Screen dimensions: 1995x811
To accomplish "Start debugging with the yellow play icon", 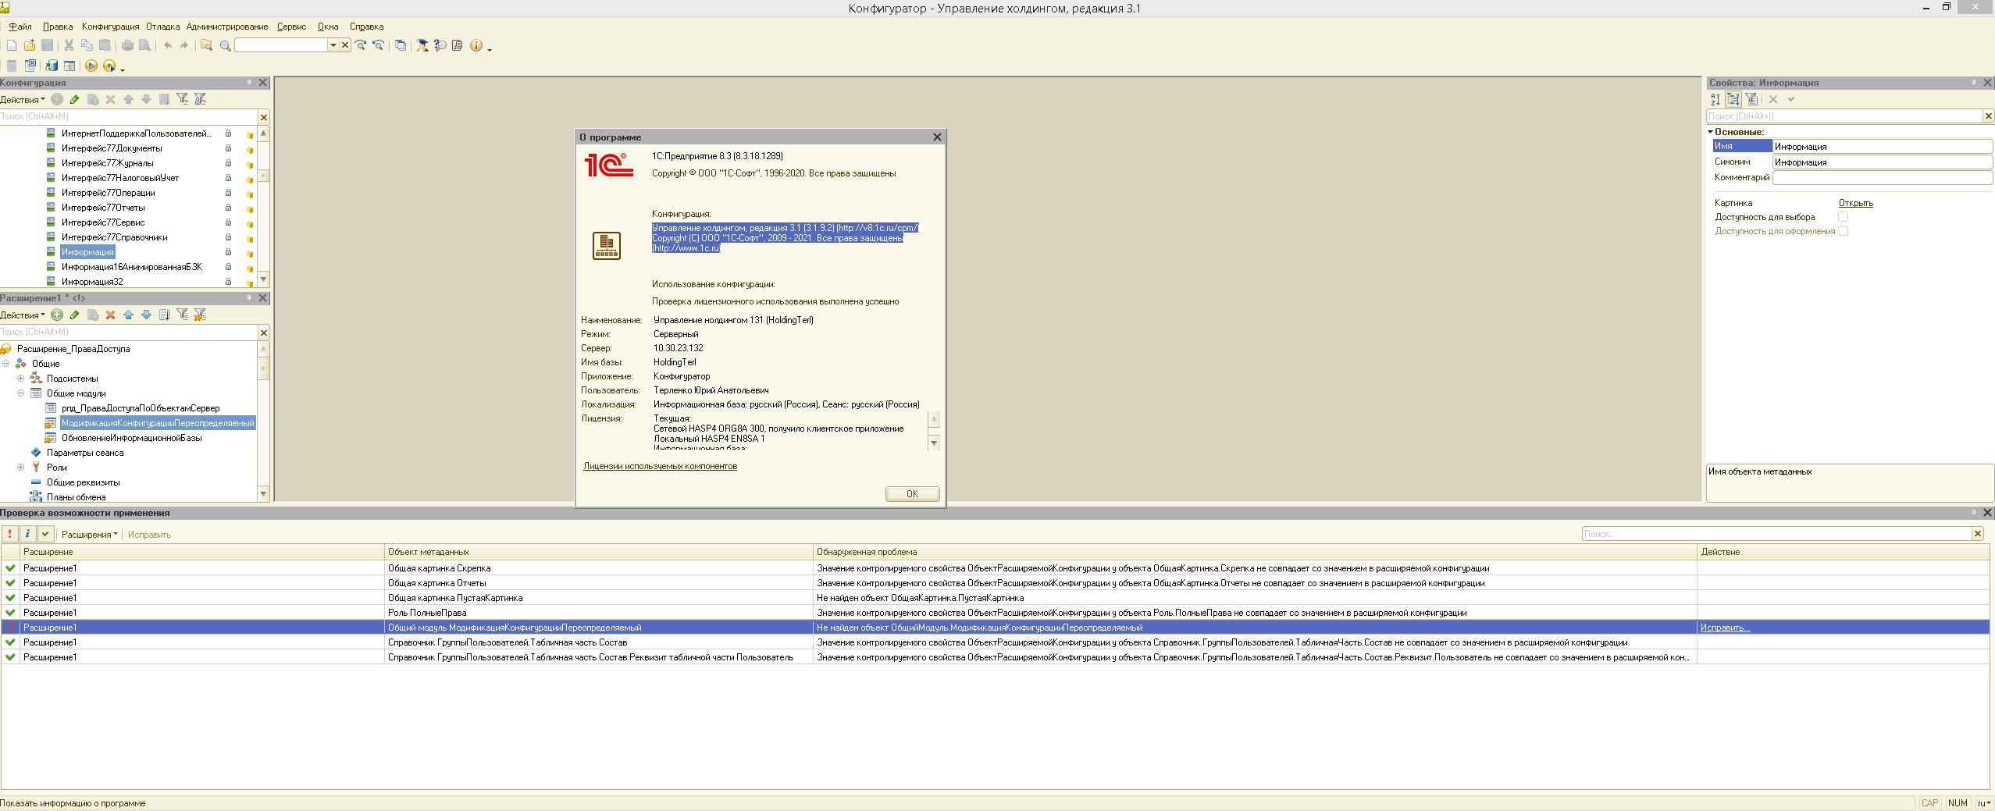I will point(91,66).
